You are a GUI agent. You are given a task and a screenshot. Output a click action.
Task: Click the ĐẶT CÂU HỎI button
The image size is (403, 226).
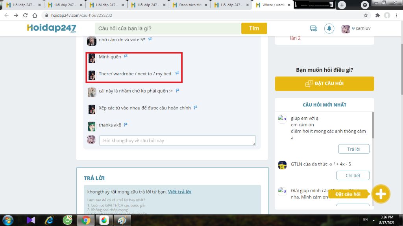(x=324, y=84)
